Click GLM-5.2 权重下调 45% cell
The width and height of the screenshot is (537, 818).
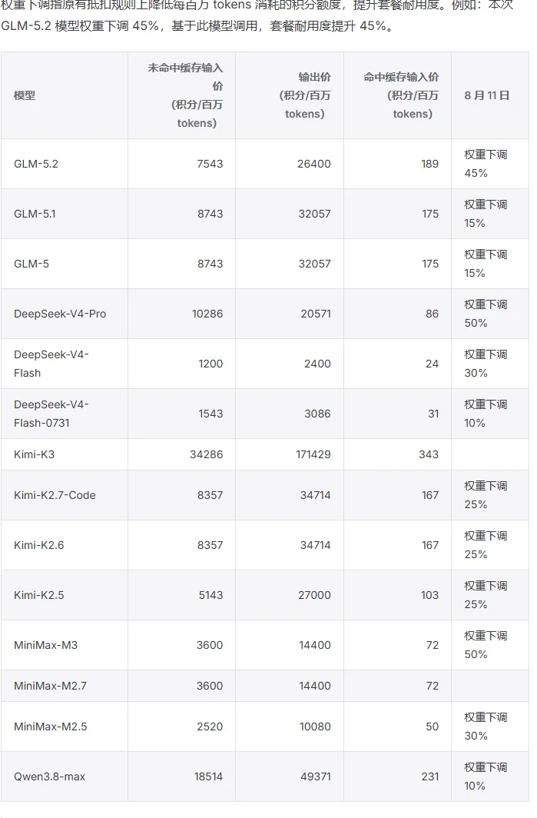[x=490, y=164]
